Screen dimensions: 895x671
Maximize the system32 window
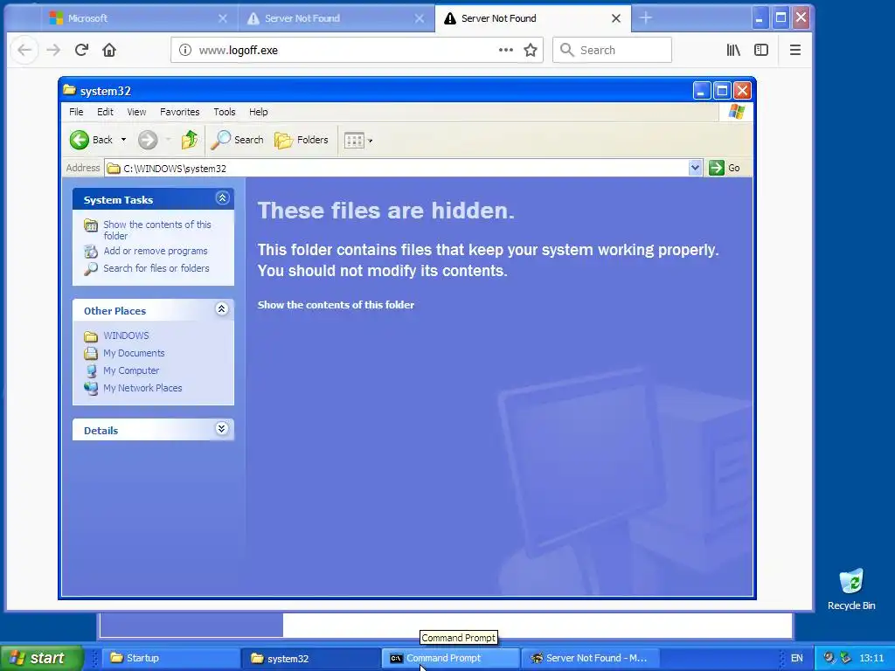[722, 91]
